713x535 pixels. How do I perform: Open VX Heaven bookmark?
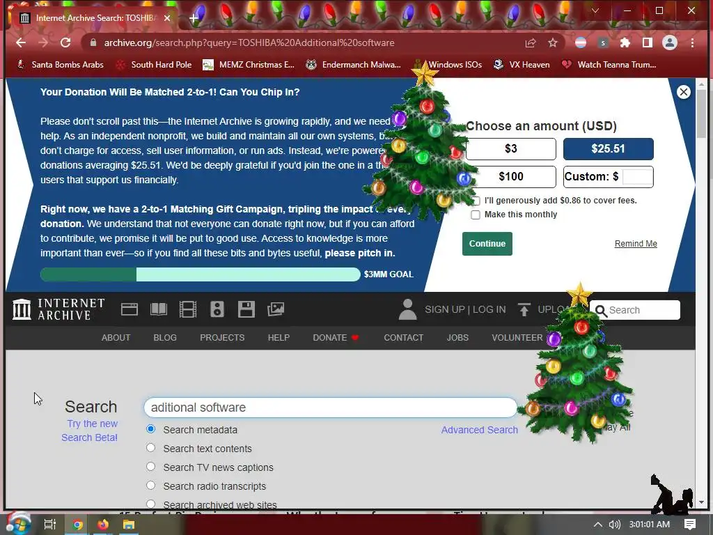(522, 65)
